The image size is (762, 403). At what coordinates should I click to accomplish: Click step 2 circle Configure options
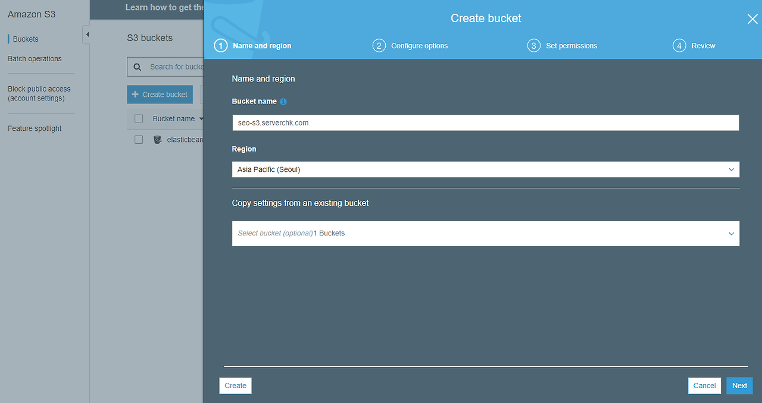click(379, 46)
